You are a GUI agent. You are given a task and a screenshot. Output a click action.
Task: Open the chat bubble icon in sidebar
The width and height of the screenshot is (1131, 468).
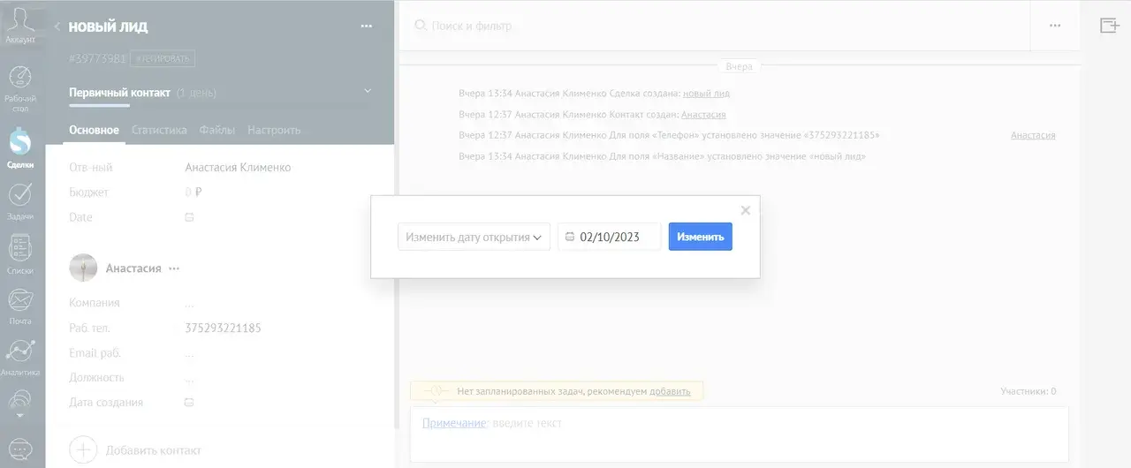point(19,449)
